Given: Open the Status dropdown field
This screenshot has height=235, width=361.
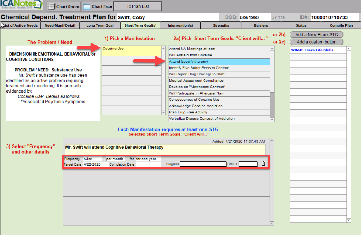Looking at the screenshot, I should [x=248, y=164].
